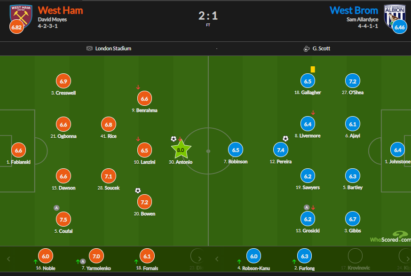Select substitute Furlong's 6.3 rating circle
The width and height of the screenshot is (411, 276).
(305, 257)
